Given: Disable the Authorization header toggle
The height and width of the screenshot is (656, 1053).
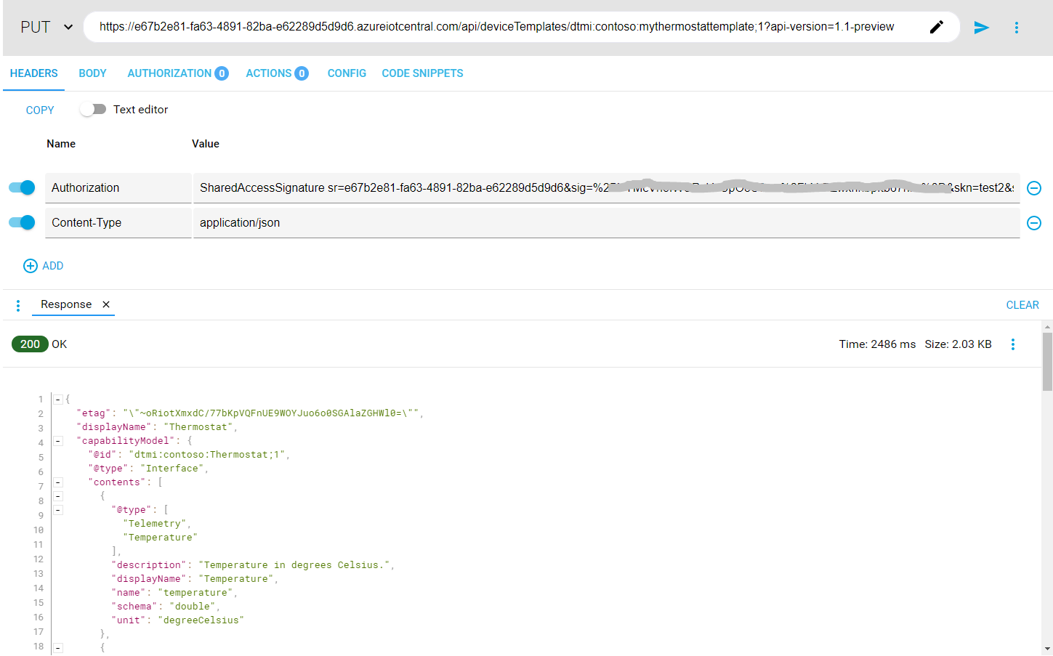Looking at the screenshot, I should point(23,187).
